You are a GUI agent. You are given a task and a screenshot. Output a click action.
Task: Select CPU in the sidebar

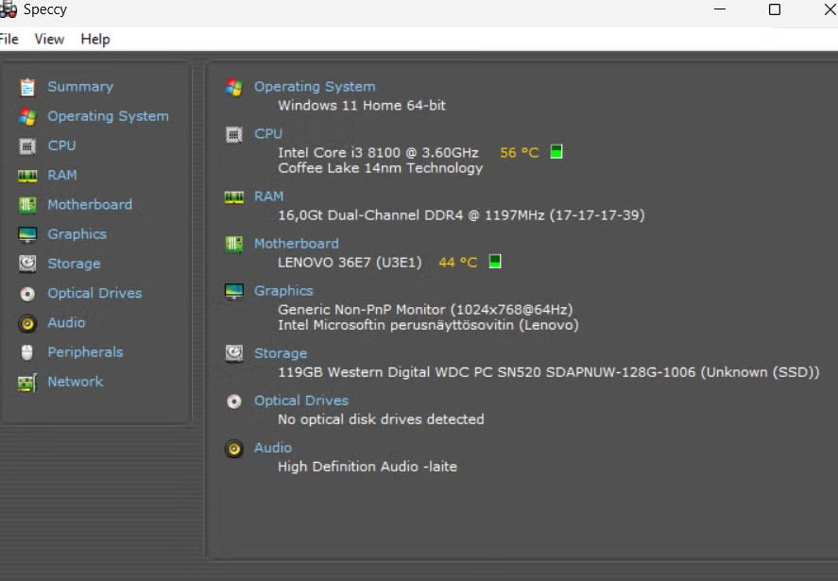(x=61, y=145)
